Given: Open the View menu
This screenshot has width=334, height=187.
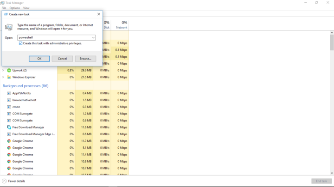Looking at the screenshot, I should pyautogui.click(x=26, y=8).
